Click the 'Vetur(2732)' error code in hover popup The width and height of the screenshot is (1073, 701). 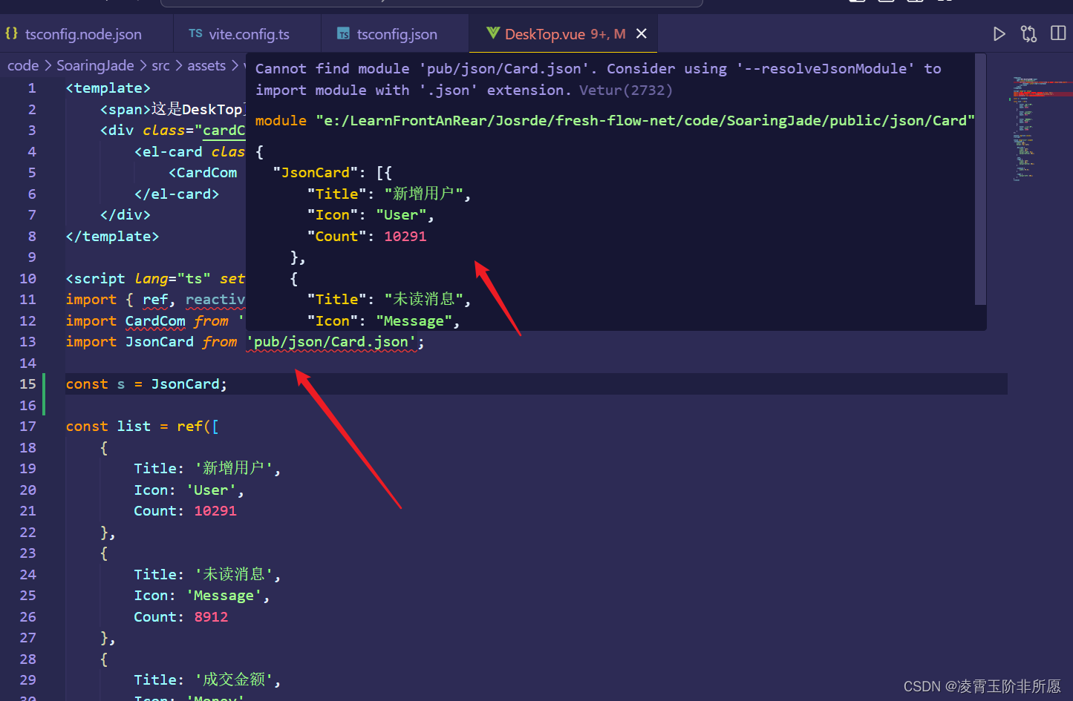625,90
